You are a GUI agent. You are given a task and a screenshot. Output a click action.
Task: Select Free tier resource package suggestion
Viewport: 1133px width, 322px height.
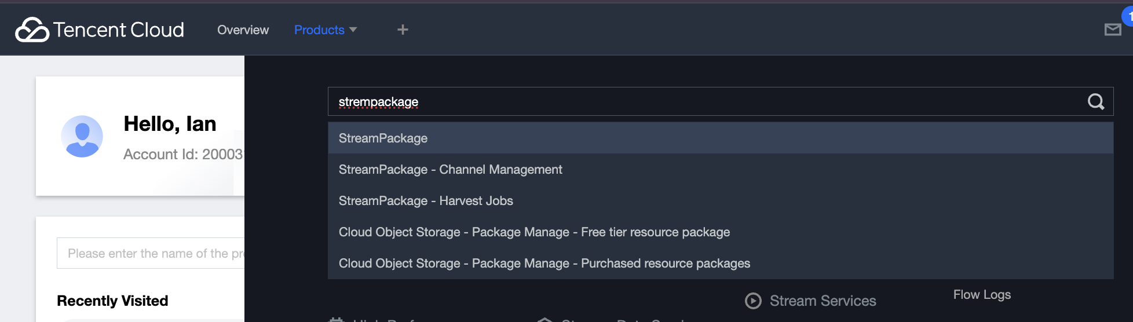[x=721, y=232]
